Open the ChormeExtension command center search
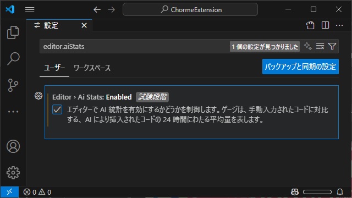Image resolution: width=352 pixels, height=198 pixels. click(190, 9)
